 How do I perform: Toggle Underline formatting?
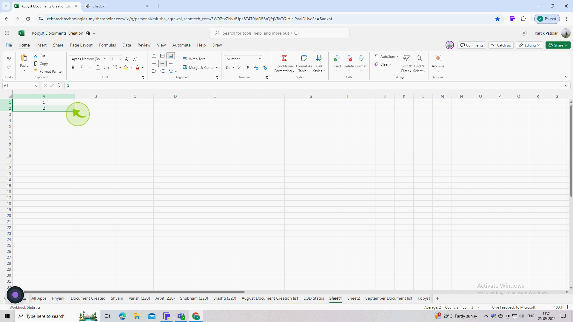pos(90,67)
